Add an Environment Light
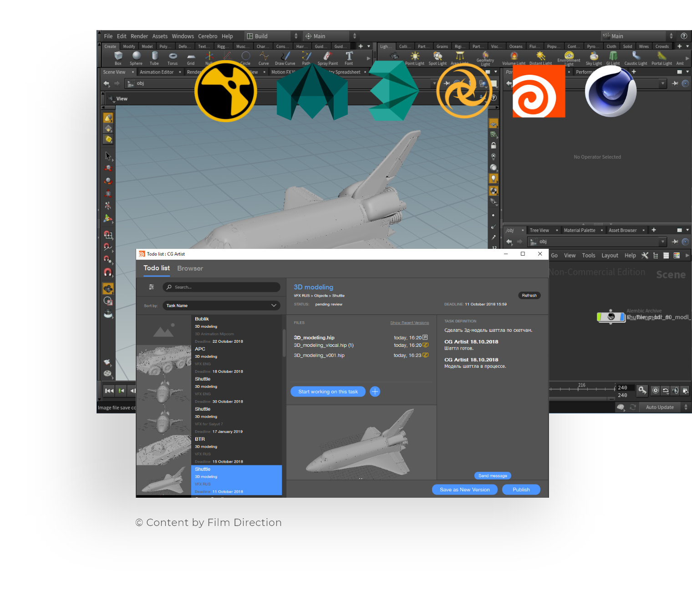 [569, 58]
